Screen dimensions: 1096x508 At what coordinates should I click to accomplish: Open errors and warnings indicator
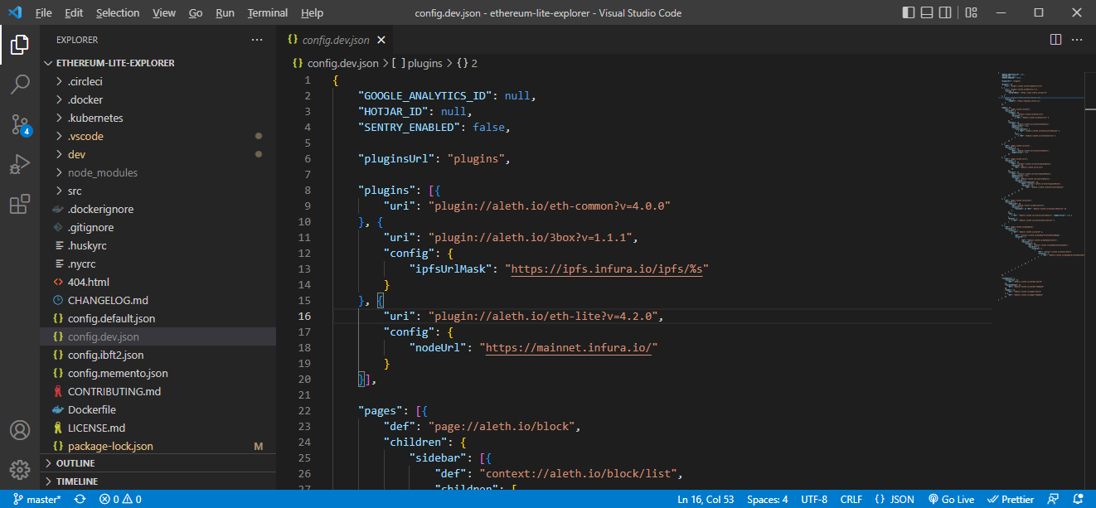[x=120, y=500]
